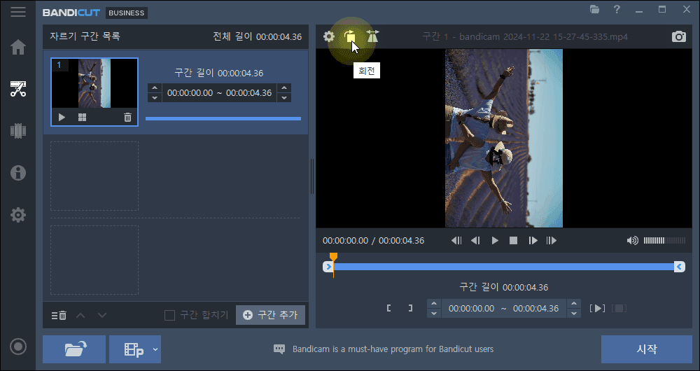Click the Flip icon
The image size is (700, 371).
(x=372, y=36)
